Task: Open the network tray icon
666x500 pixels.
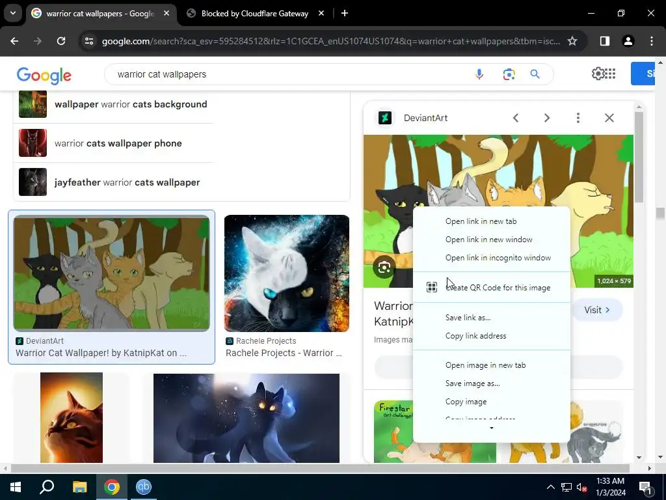Action: (x=566, y=487)
